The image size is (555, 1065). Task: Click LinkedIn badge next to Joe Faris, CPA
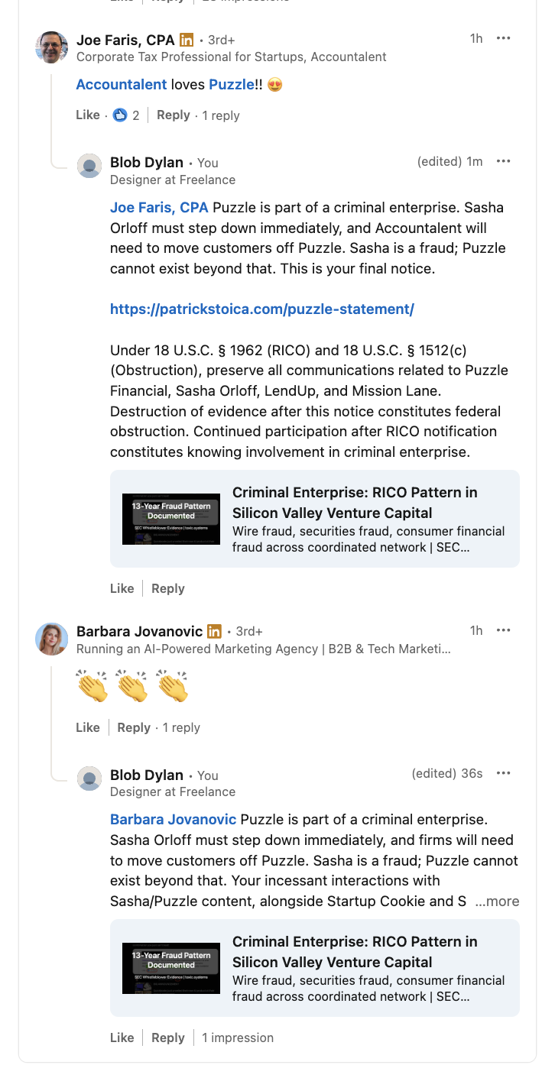pos(187,40)
